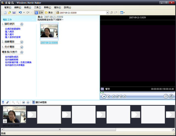Expand the 2. 編輯電影 section
Screen dimensions: 176x136
pyautogui.click(x=22, y=42)
